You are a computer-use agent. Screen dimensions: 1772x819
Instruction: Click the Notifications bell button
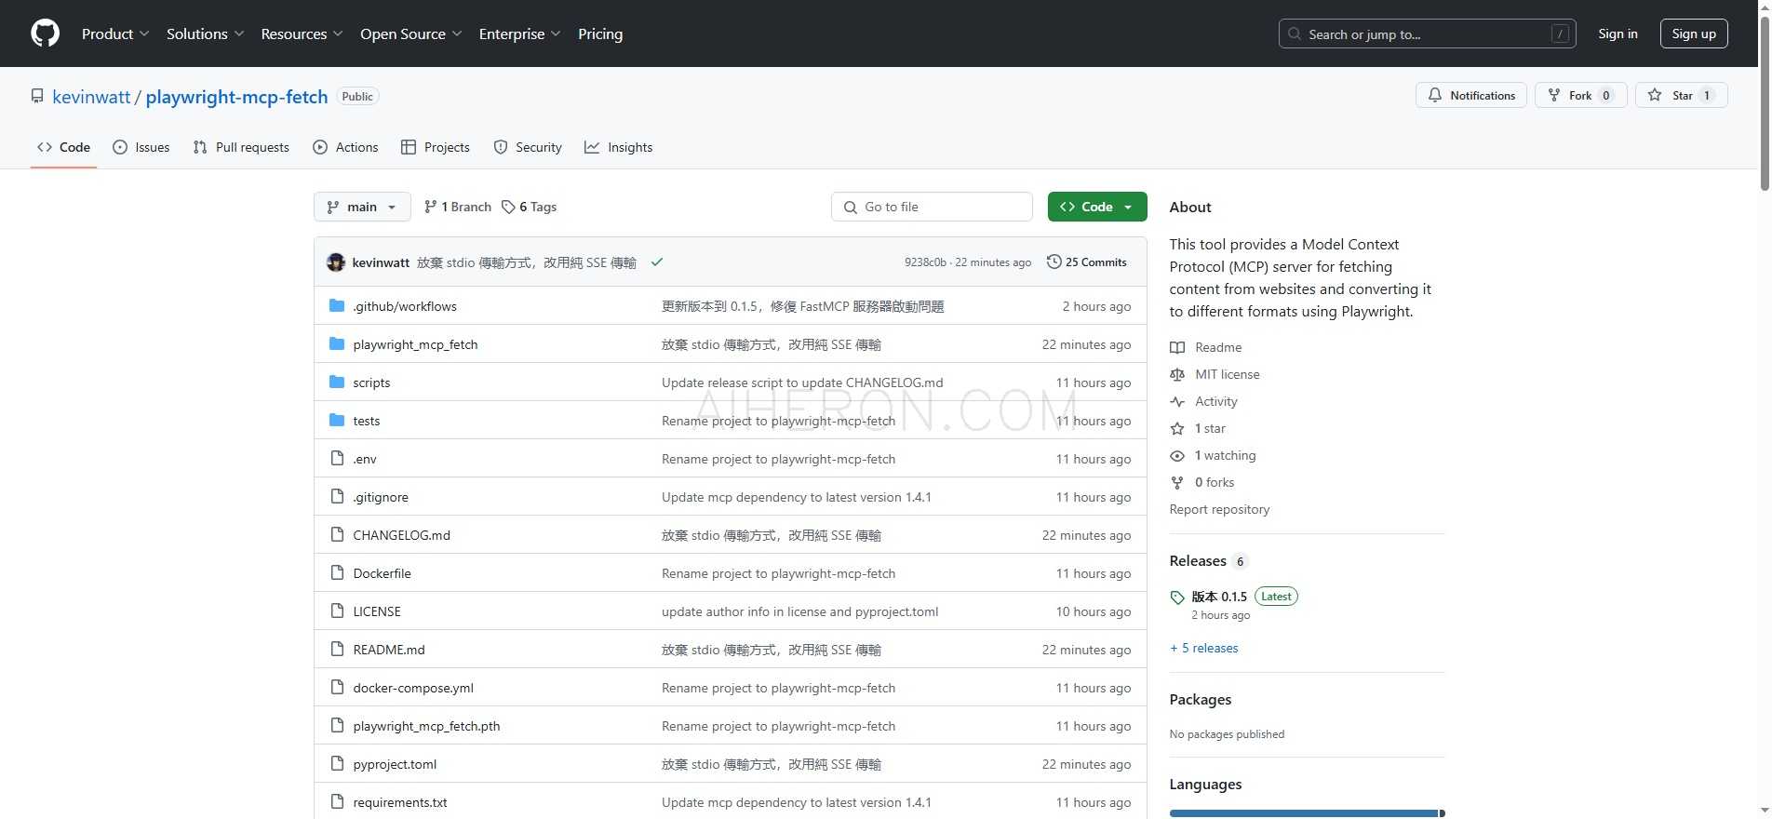point(1470,95)
